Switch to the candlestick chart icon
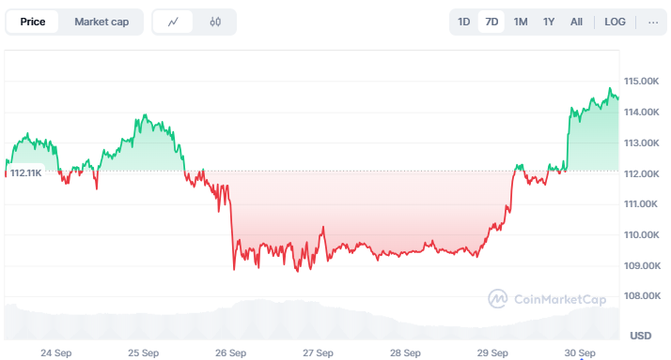Screen dimensions: 671x360 (215, 22)
